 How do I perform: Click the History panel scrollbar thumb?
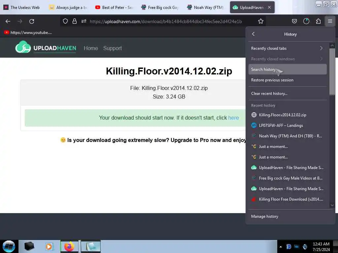click(x=332, y=71)
